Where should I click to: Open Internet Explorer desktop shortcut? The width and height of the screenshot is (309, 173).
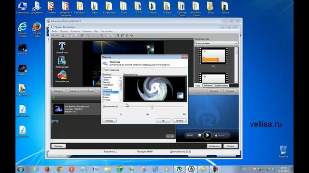pos(23,30)
